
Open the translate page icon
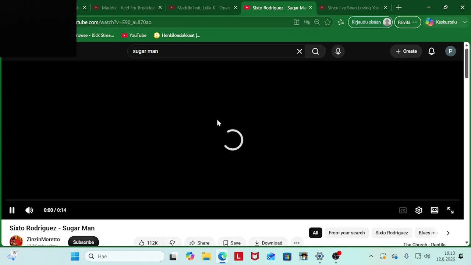pos(307,22)
